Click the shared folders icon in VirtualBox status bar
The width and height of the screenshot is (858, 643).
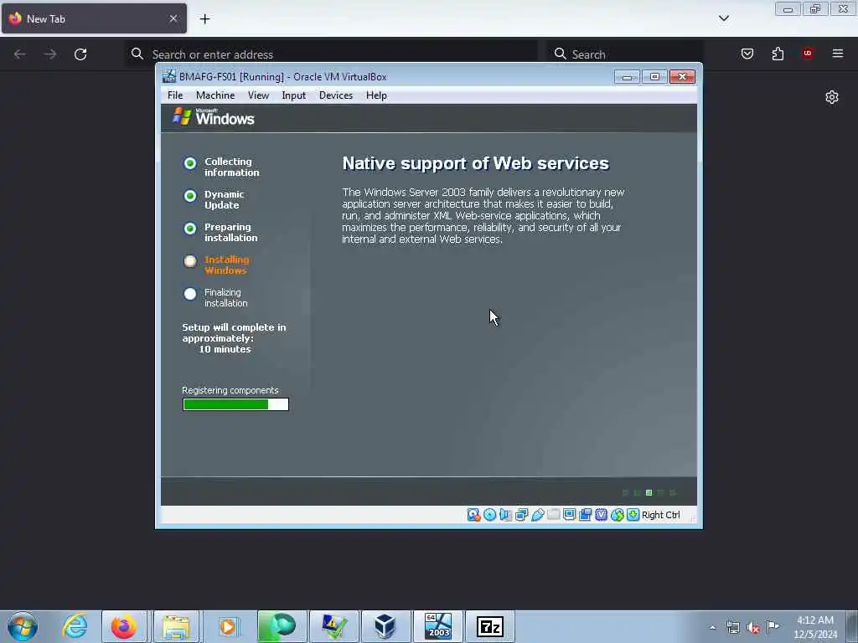(x=553, y=515)
